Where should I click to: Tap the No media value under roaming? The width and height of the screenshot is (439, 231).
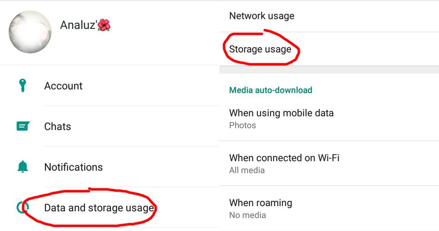click(x=247, y=215)
